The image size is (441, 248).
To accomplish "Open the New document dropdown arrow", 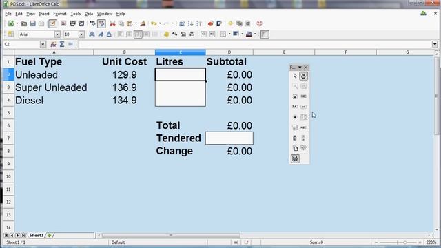I will pyautogui.click(x=17, y=23).
